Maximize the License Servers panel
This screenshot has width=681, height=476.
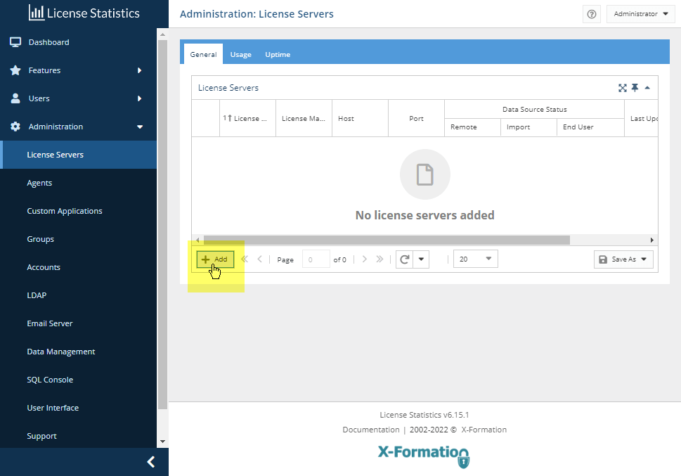pos(623,88)
